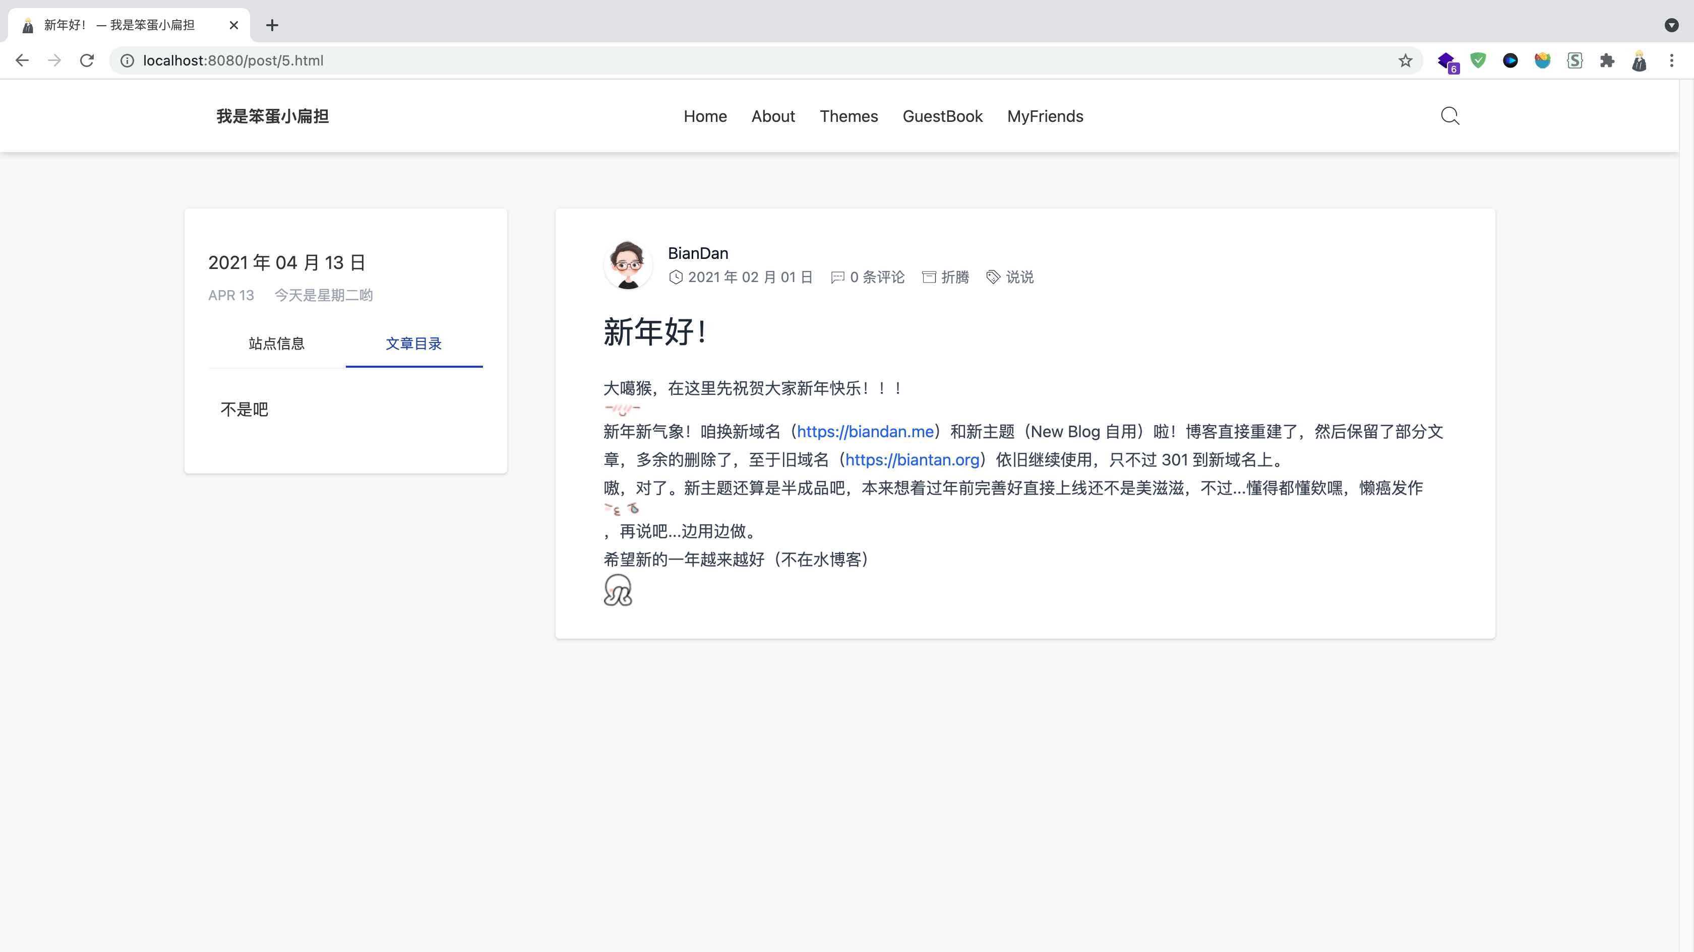The image size is (1694, 952).
Task: Navigate to the GuestBook page
Action: pos(942,116)
